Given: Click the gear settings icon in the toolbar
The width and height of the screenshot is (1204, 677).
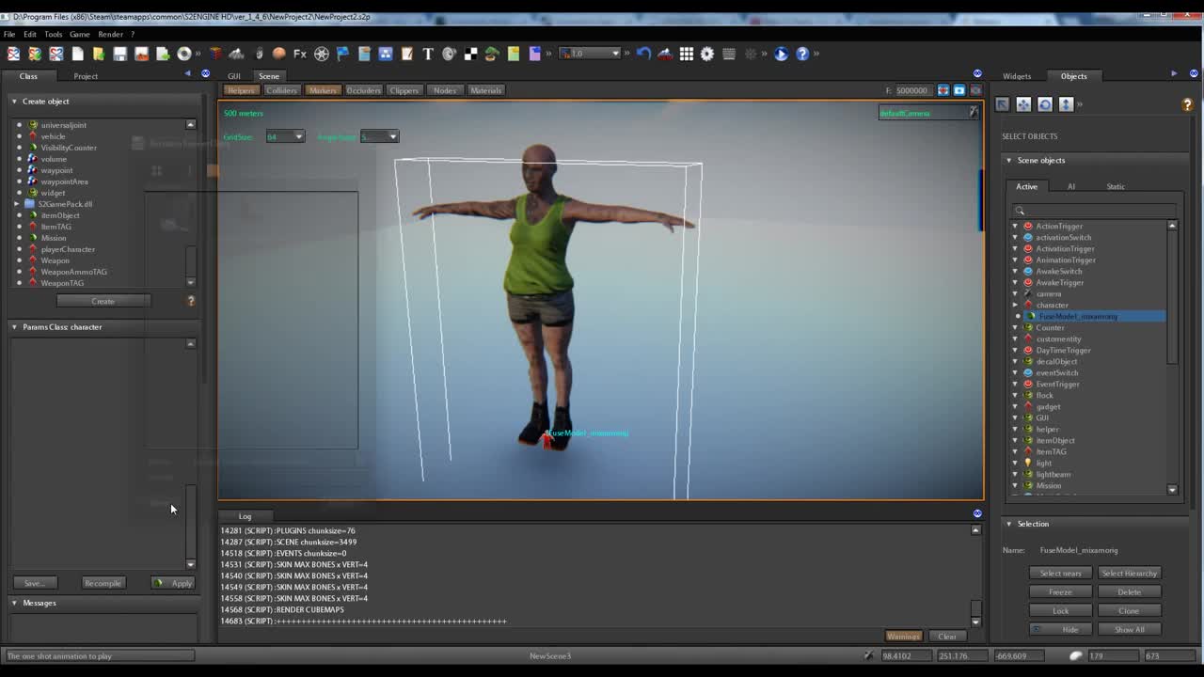Looking at the screenshot, I should tap(707, 54).
